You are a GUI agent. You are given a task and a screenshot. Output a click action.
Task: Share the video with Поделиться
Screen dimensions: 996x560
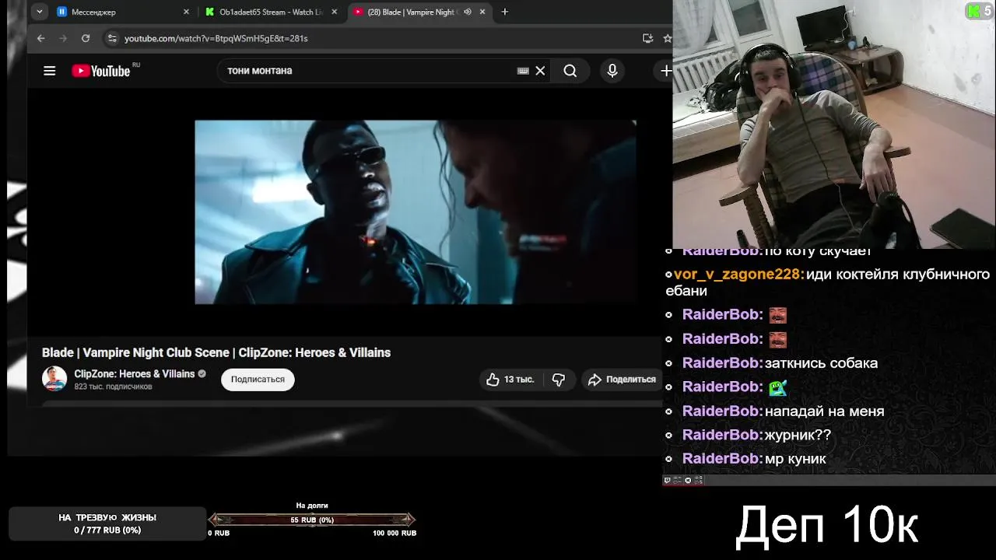[622, 380]
